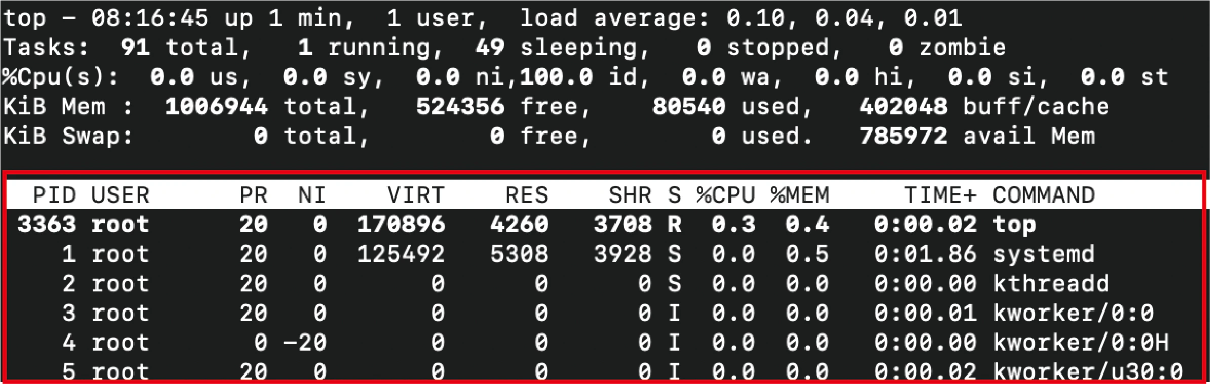Image resolution: width=1210 pixels, height=384 pixels.
Task: Click the "kthreadd" command name
Action: click(x=1051, y=283)
